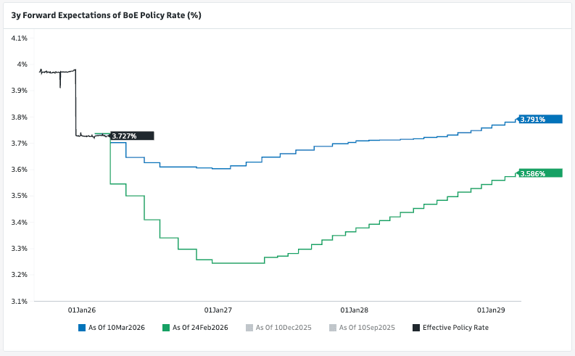Select the 3.727% black value tag

coord(132,136)
